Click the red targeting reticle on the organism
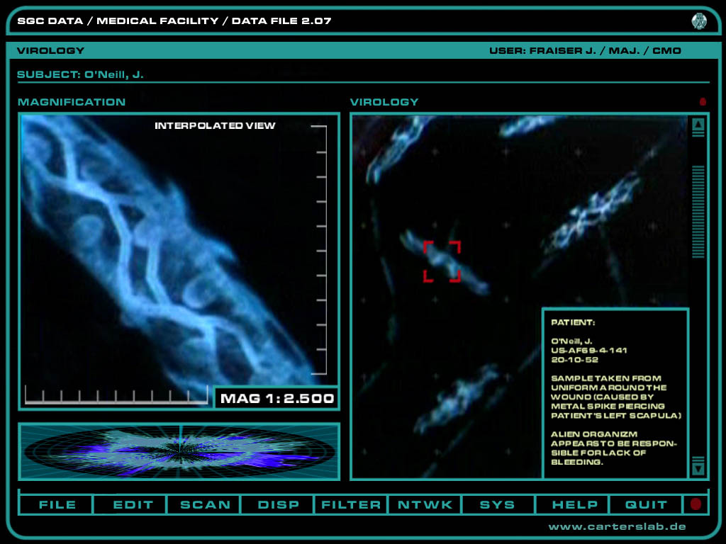Image resolution: width=726 pixels, height=544 pixels. point(442,261)
